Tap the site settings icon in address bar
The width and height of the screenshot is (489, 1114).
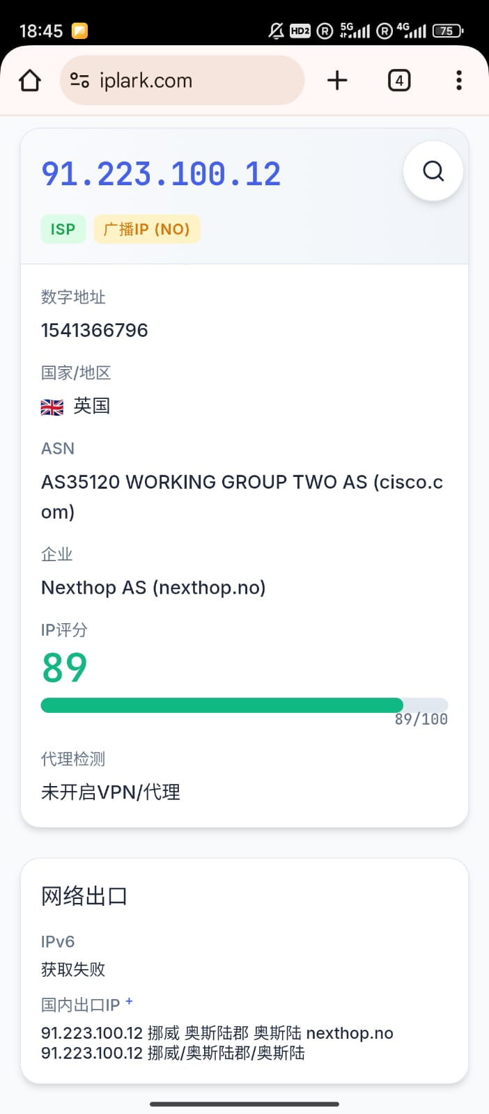tap(80, 81)
